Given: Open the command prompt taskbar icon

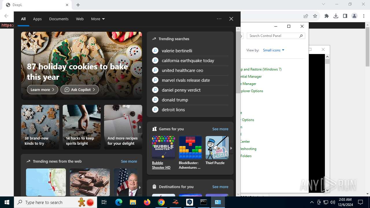Looking at the screenshot, I should pos(204,202).
